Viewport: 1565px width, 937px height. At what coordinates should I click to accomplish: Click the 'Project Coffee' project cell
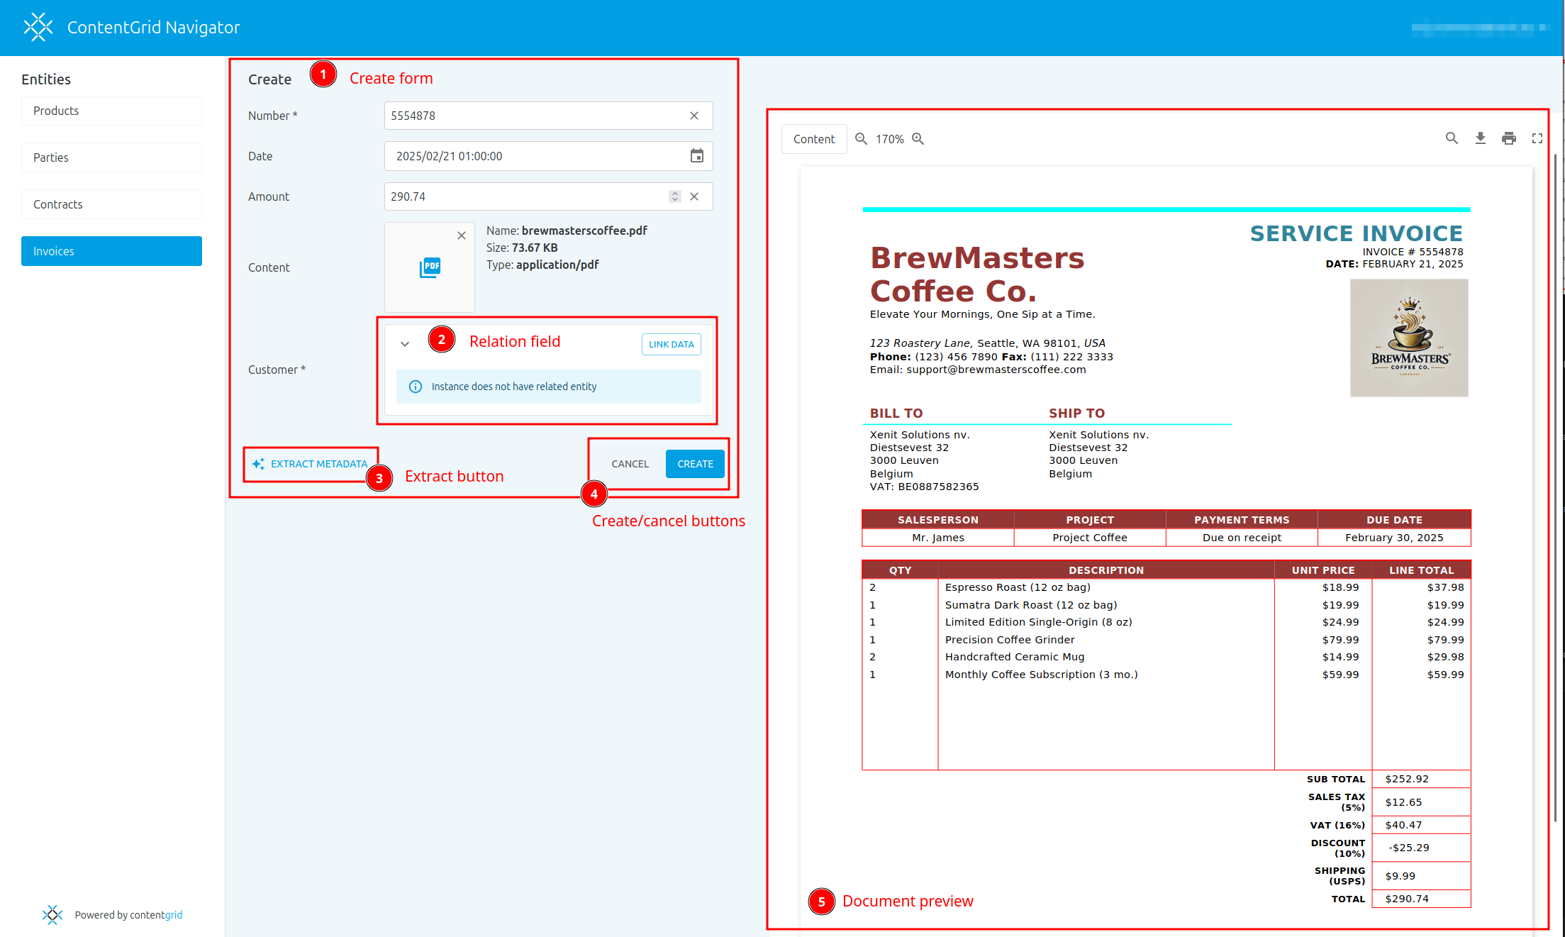pyautogui.click(x=1090, y=538)
